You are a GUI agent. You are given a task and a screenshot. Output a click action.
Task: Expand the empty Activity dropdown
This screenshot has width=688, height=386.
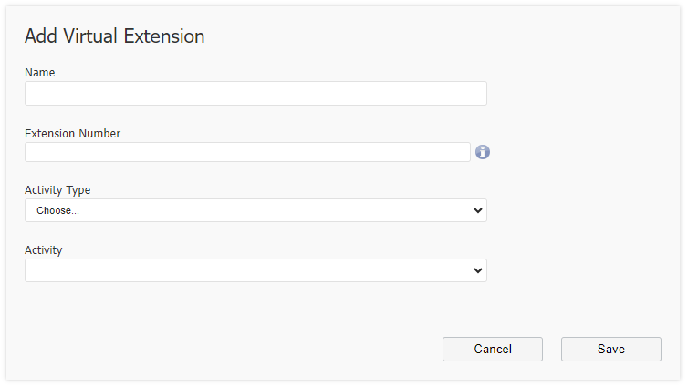pyautogui.click(x=255, y=270)
